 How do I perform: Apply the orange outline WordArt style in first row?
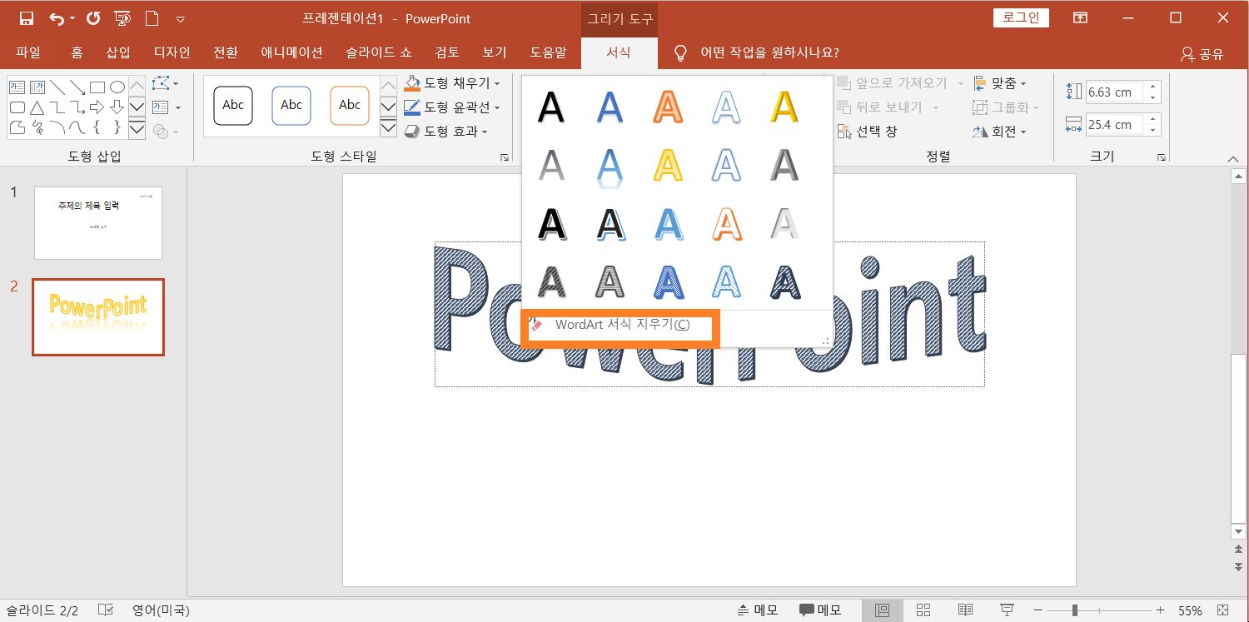click(x=668, y=107)
